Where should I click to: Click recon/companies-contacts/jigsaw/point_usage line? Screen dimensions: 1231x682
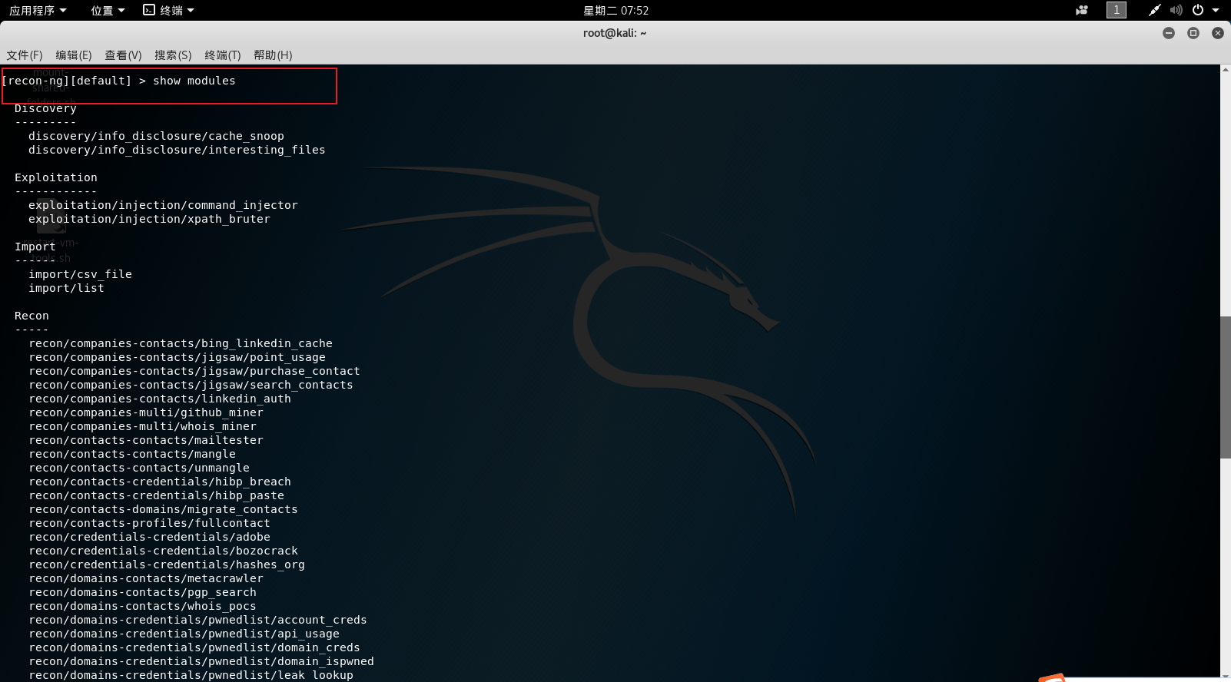[x=177, y=357]
